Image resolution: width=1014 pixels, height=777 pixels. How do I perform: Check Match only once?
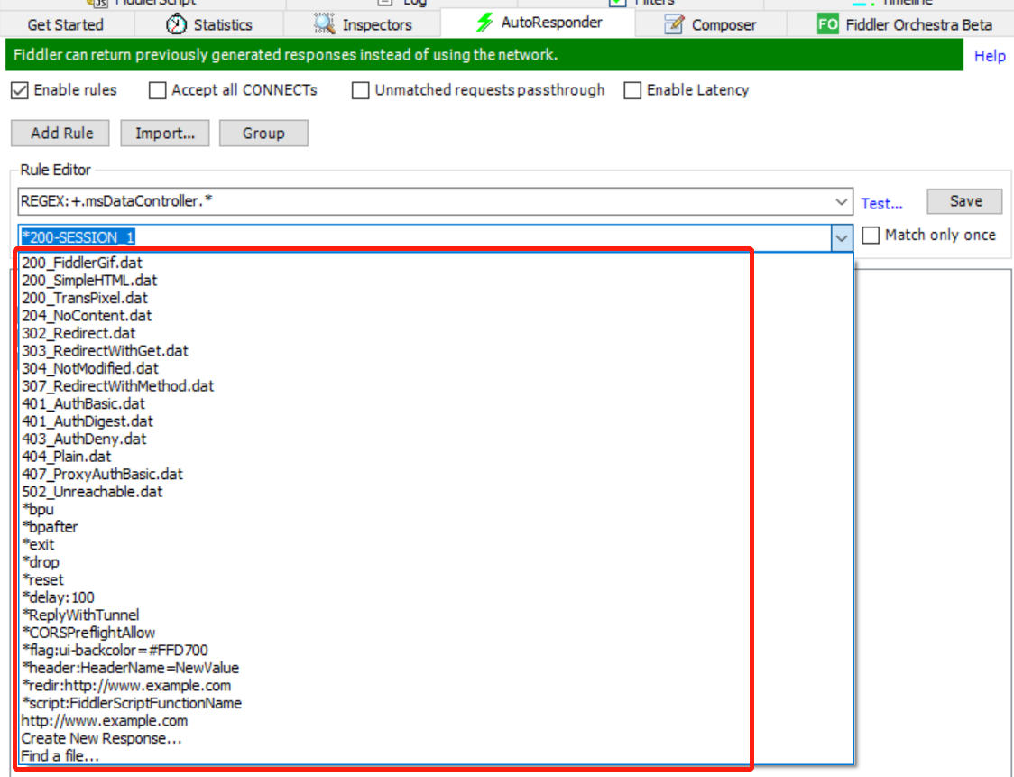(x=871, y=235)
